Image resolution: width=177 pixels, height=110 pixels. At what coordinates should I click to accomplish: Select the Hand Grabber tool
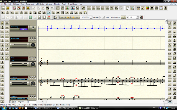coord(127,8)
